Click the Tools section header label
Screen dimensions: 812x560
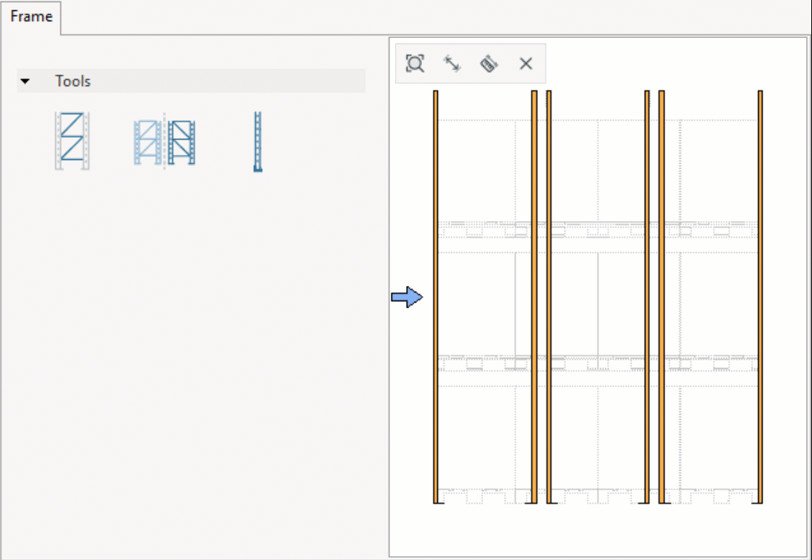coord(73,81)
